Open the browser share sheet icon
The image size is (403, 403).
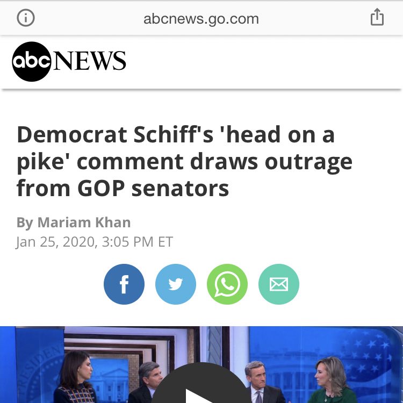pyautogui.click(x=377, y=17)
